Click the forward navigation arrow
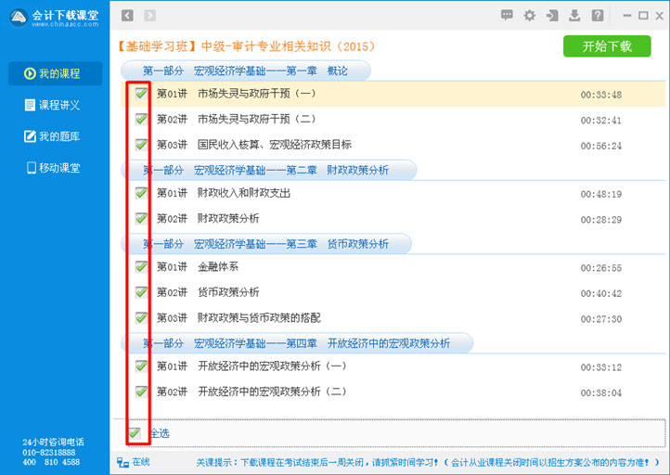This screenshot has width=670, height=475. [x=149, y=16]
